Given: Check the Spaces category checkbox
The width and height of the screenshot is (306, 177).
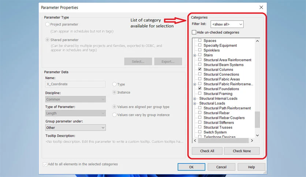Looking at the screenshot, I should click(x=199, y=40).
